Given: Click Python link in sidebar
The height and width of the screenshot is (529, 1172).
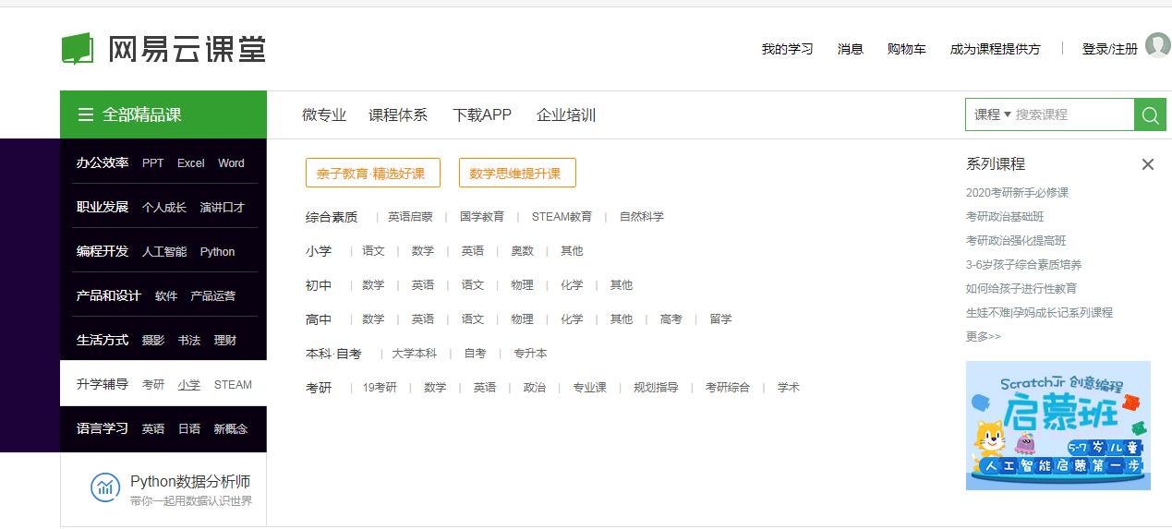Looking at the screenshot, I should (x=218, y=252).
